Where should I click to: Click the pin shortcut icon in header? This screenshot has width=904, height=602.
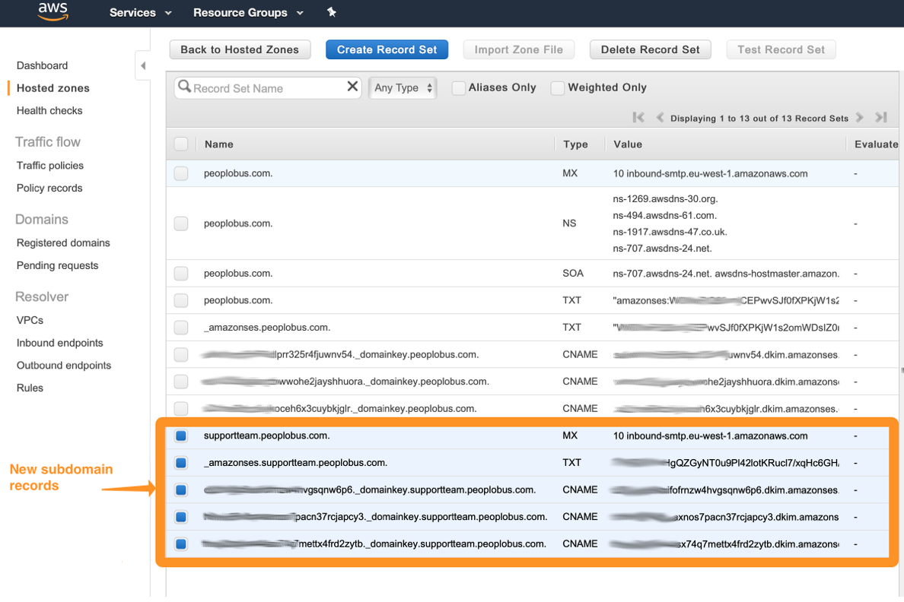coord(332,12)
